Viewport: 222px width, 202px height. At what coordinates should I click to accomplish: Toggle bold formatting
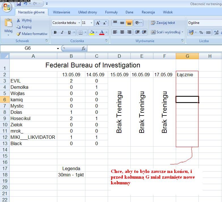[x=55, y=32]
